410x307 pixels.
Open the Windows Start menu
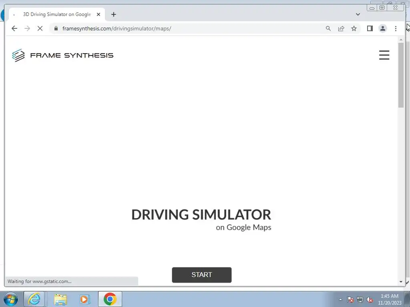tap(11, 299)
